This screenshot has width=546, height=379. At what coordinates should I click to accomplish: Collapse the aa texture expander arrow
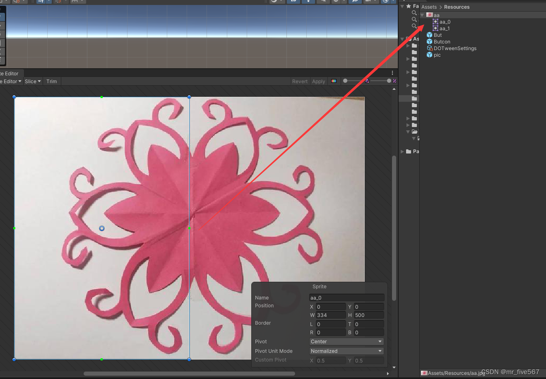point(423,15)
